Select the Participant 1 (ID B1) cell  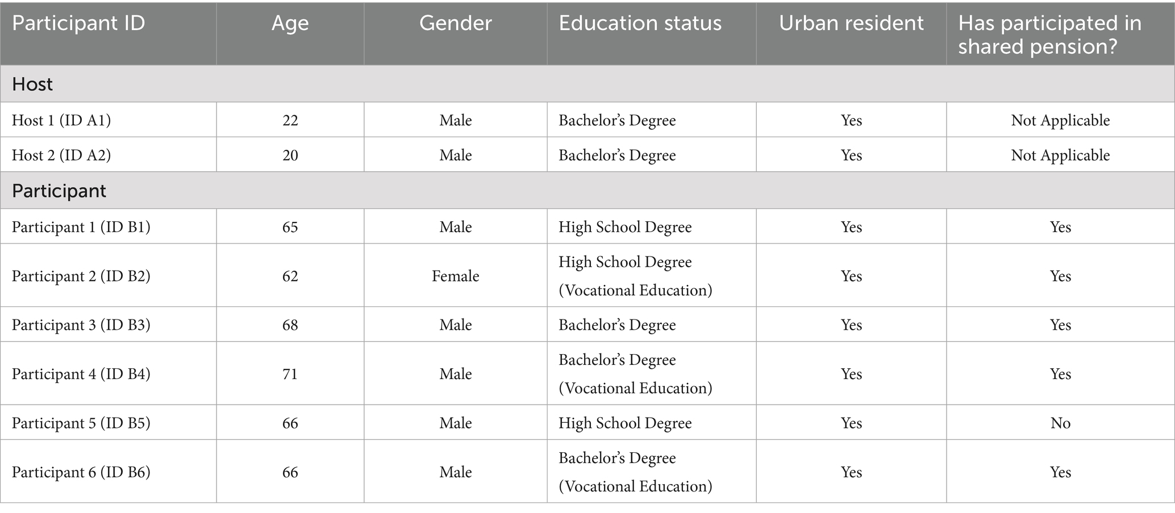pyautogui.click(x=81, y=227)
